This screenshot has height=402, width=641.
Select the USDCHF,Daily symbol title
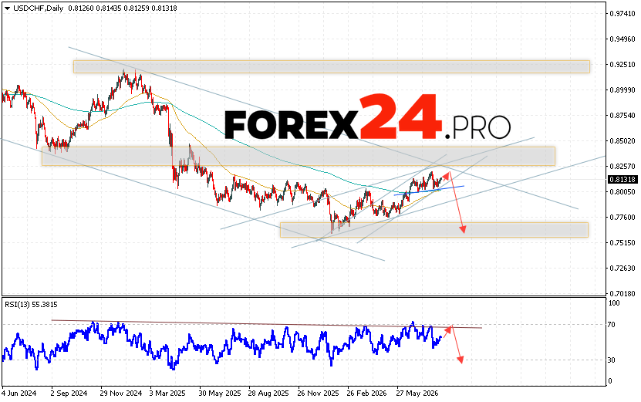point(39,8)
